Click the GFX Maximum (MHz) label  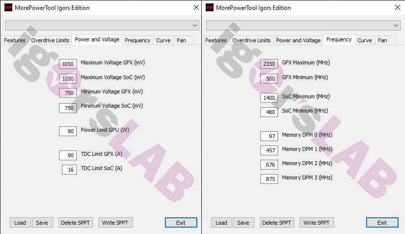(x=306, y=63)
